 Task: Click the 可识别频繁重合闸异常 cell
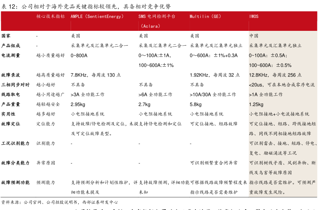[214, 163]
